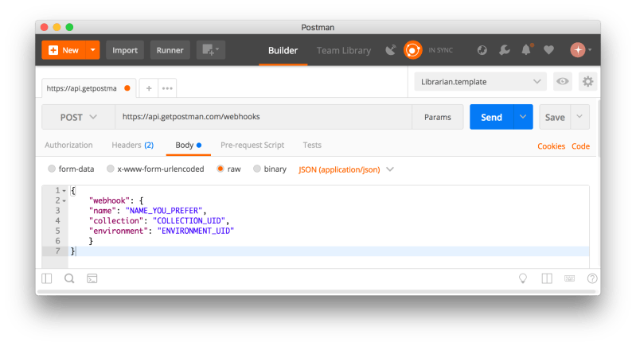Collapse the fold arrow on line 1
The width and height of the screenshot is (636, 346).
click(x=64, y=191)
